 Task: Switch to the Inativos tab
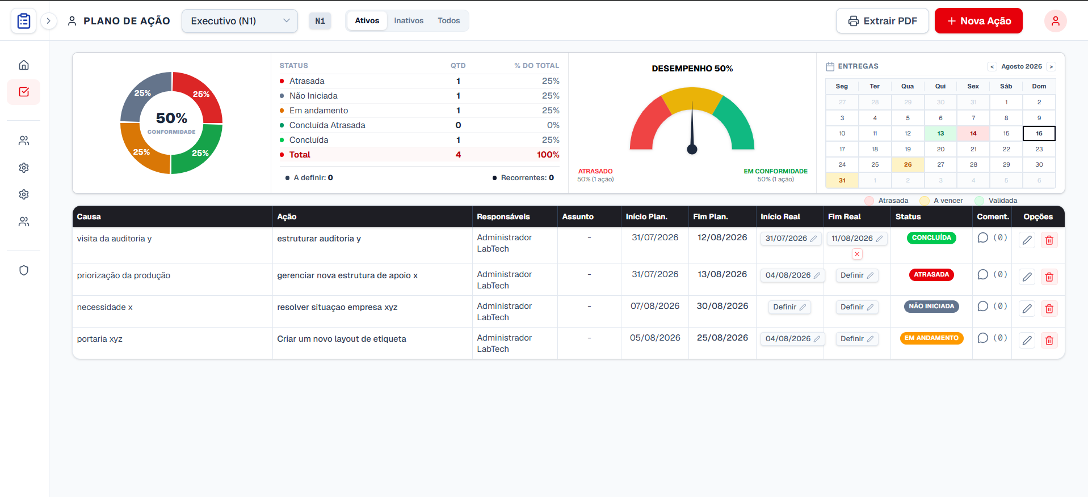(x=409, y=20)
